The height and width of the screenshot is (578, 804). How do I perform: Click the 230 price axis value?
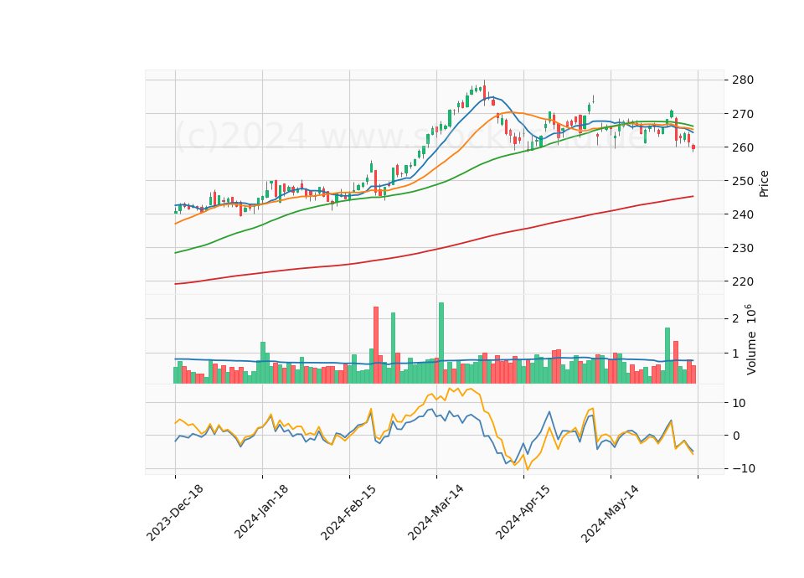pyautogui.click(x=744, y=248)
